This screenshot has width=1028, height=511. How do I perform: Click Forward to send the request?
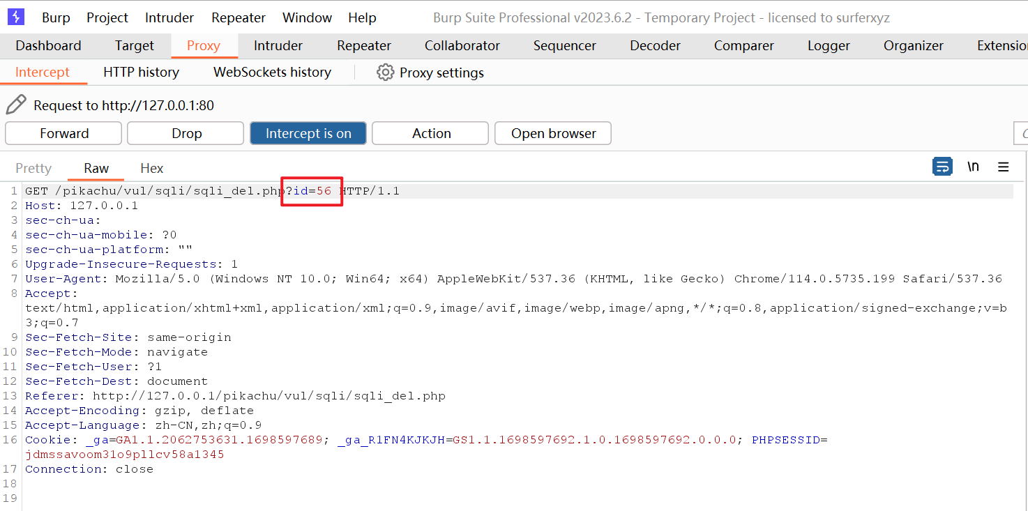[63, 133]
